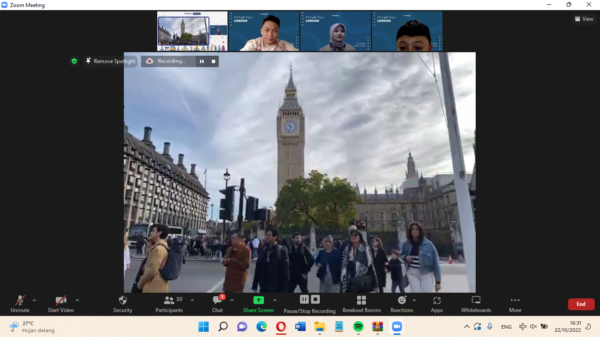Expand video options arrow beside Start Video
This screenshot has height=337, width=600.
tap(77, 301)
